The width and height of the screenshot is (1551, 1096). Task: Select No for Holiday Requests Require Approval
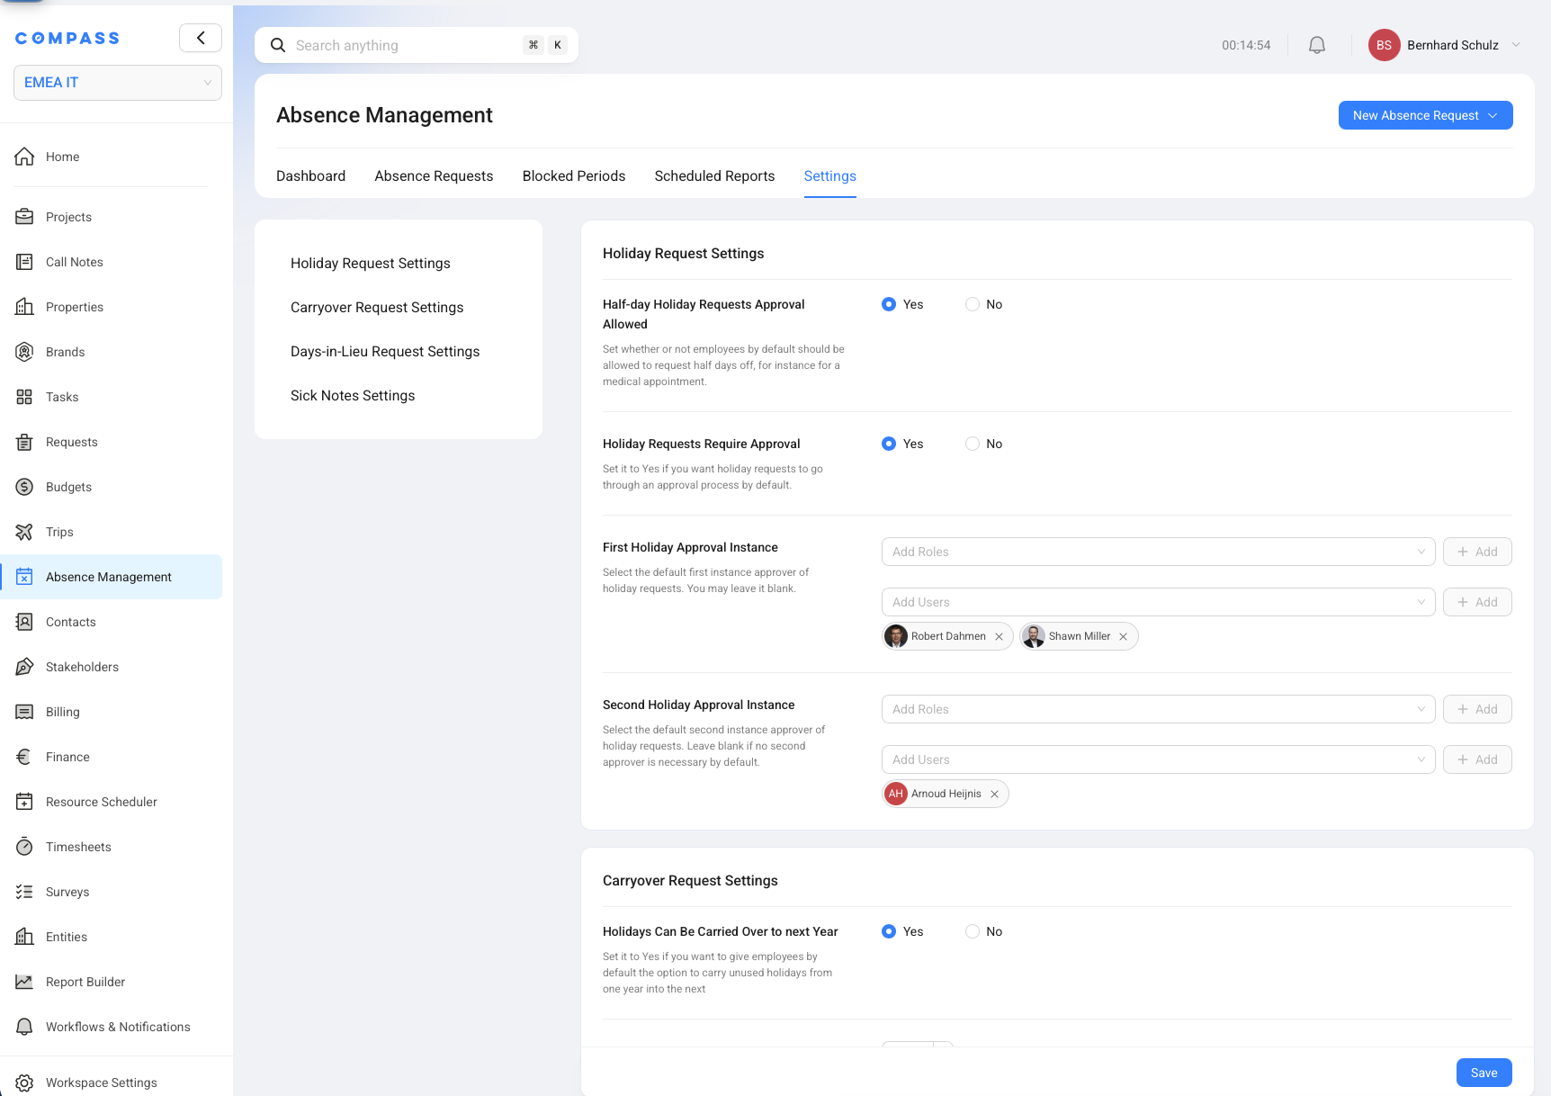[973, 444]
